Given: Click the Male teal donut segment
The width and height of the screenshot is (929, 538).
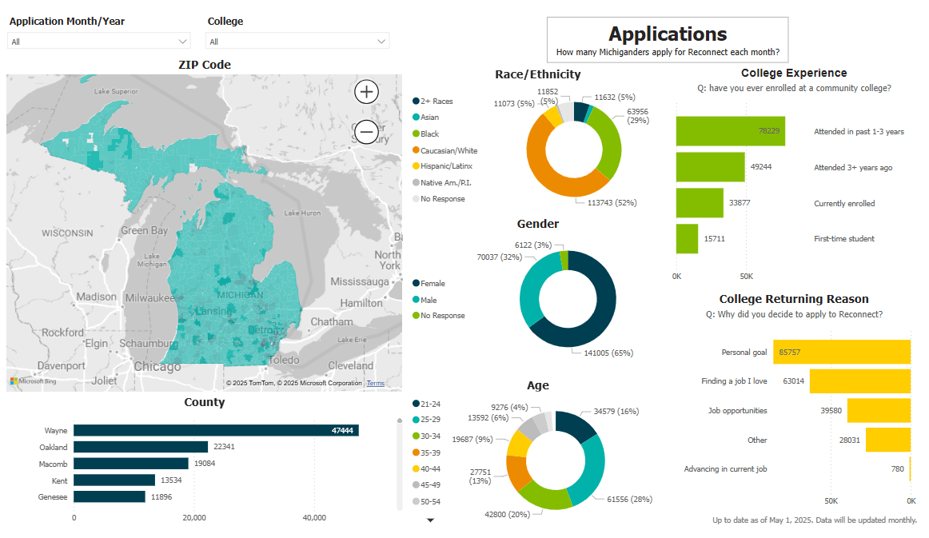Looking at the screenshot, I should tap(532, 290).
